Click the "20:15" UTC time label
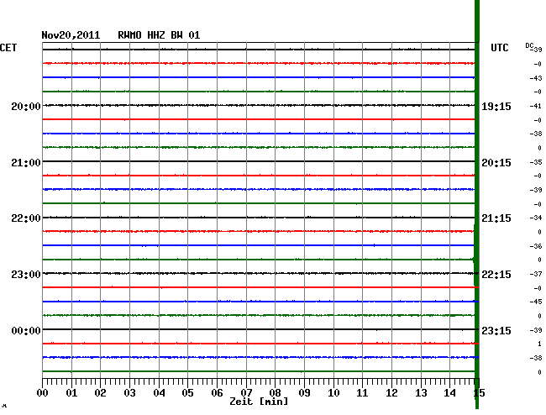This screenshot has width=546, height=415. [x=496, y=163]
